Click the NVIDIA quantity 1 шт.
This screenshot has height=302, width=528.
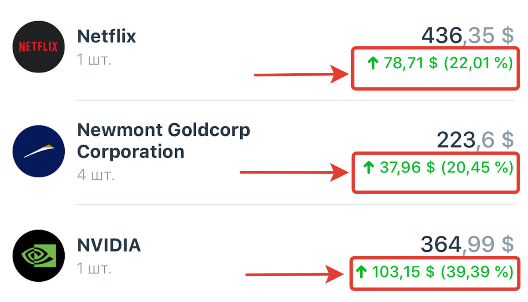[x=94, y=268]
